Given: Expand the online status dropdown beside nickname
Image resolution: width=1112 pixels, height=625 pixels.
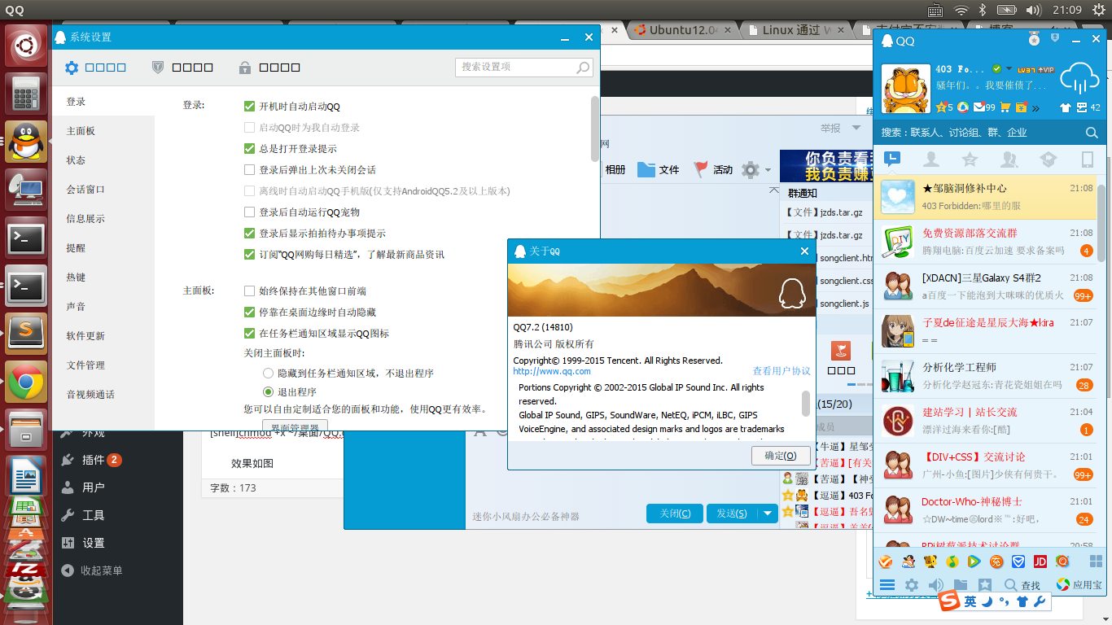Looking at the screenshot, I should tap(1009, 69).
